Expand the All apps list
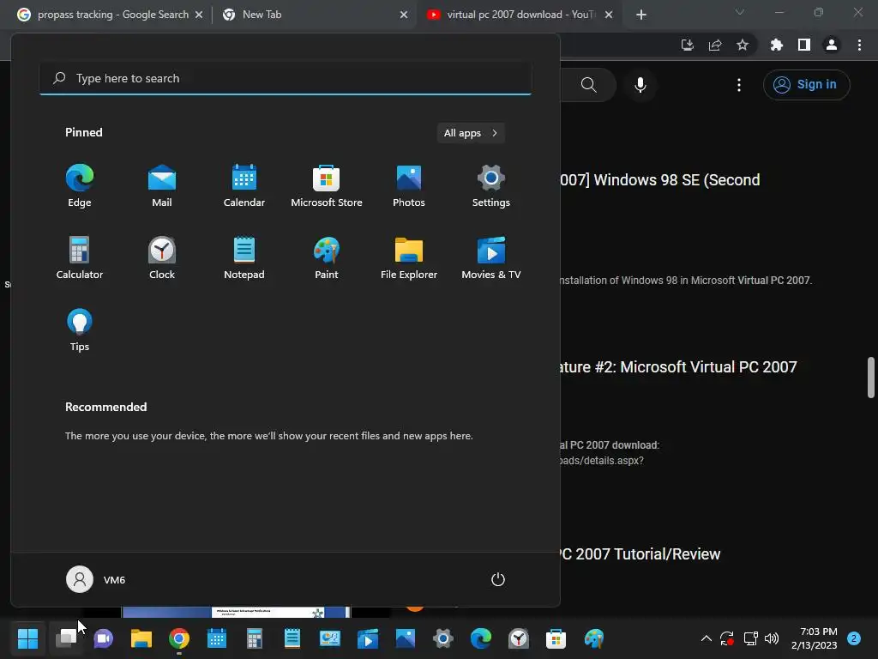This screenshot has height=659, width=878. pos(471,133)
